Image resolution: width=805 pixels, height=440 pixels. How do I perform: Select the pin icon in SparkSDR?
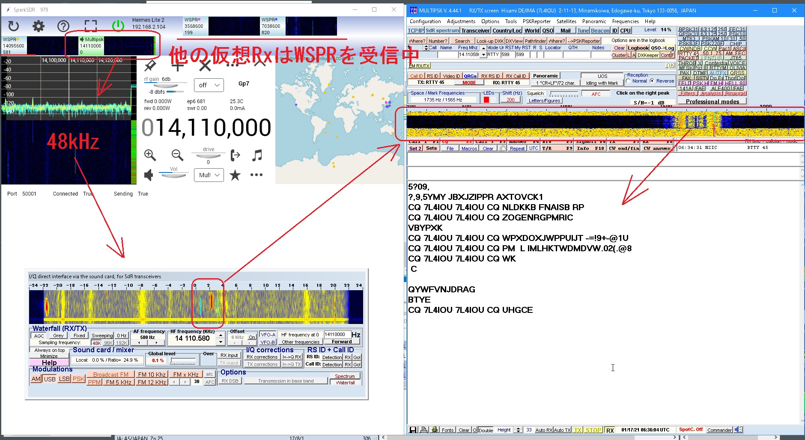150,65
